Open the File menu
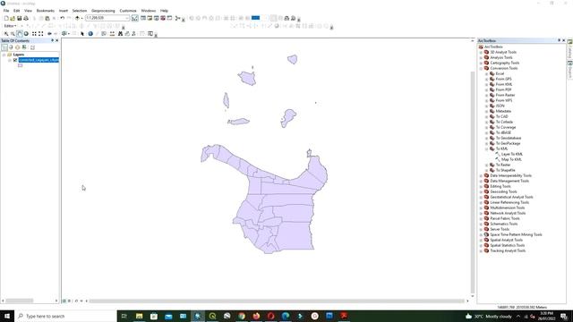 point(6,11)
